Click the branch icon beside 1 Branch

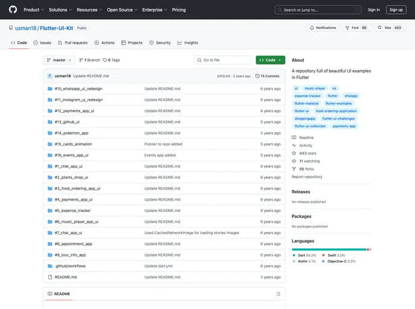tap(81, 60)
